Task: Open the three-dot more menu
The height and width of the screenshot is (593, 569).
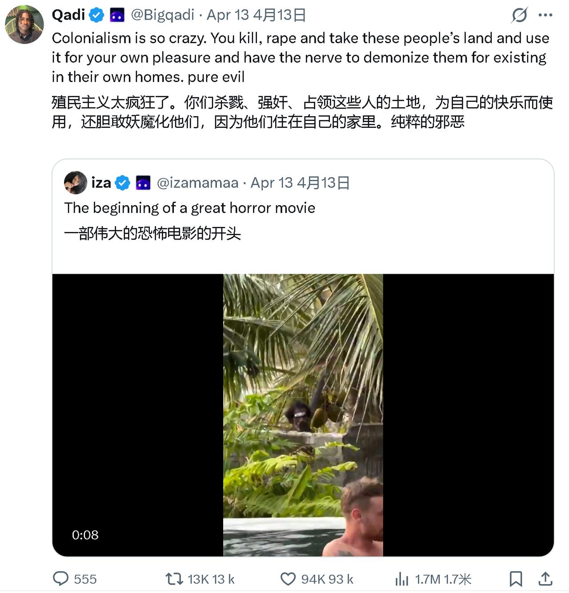Action: 545,15
